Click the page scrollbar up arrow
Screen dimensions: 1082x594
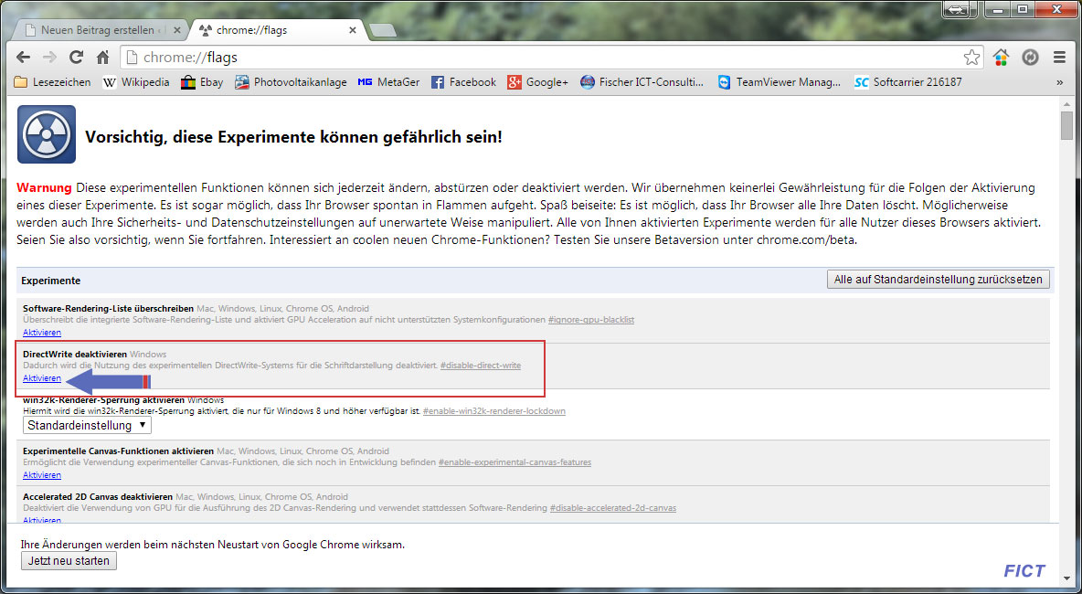pos(1066,104)
